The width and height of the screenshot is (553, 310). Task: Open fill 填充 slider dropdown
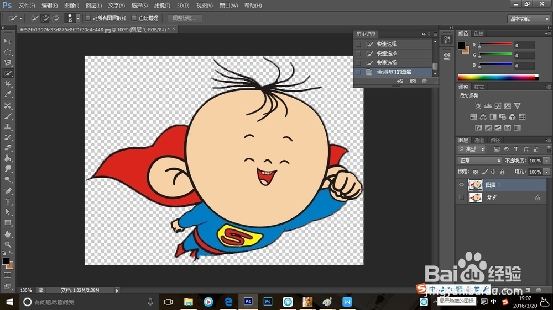pyautogui.click(x=547, y=172)
